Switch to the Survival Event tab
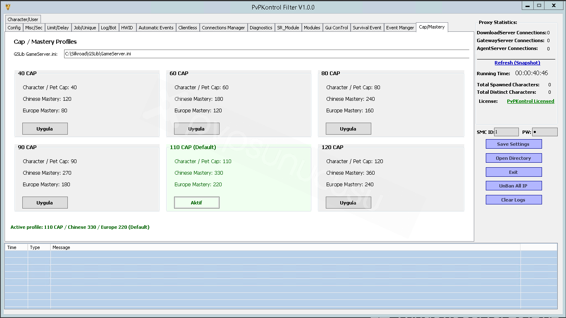Viewport: 566px width, 318px height. (367, 28)
